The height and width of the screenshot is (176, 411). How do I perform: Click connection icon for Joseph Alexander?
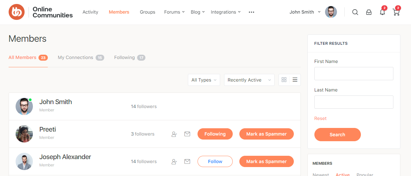174,162
